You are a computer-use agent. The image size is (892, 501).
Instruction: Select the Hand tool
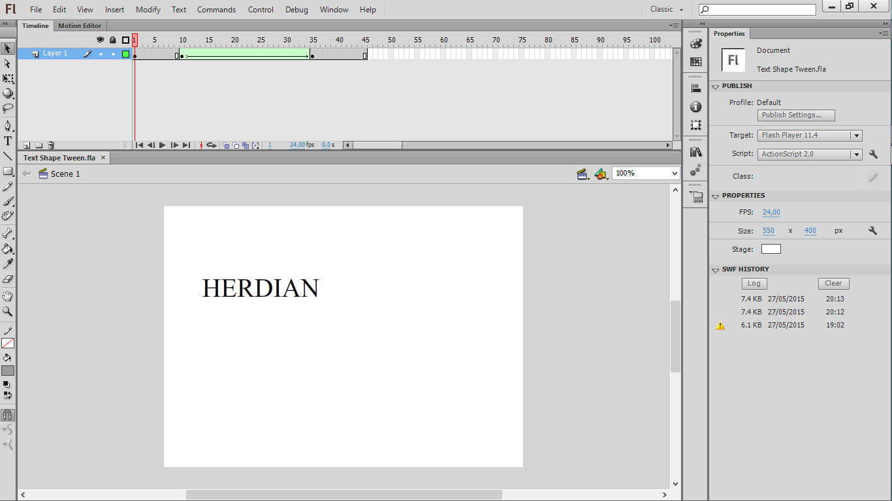click(8, 296)
